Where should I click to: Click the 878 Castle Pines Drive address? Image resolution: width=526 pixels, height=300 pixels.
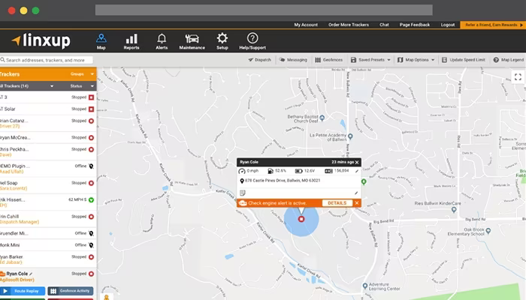(x=283, y=181)
